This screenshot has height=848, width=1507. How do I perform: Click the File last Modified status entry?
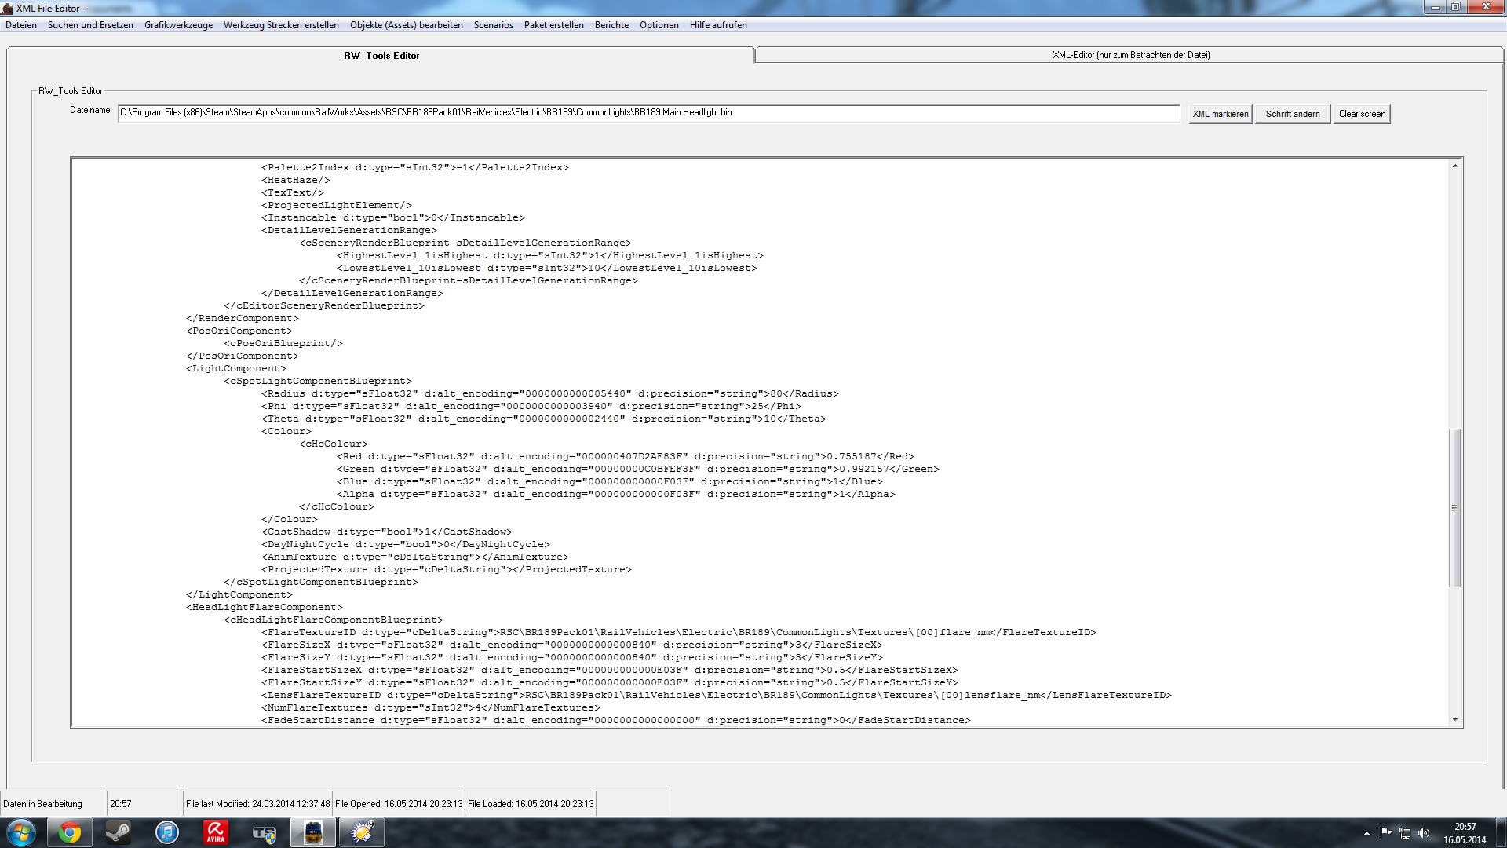click(x=257, y=804)
